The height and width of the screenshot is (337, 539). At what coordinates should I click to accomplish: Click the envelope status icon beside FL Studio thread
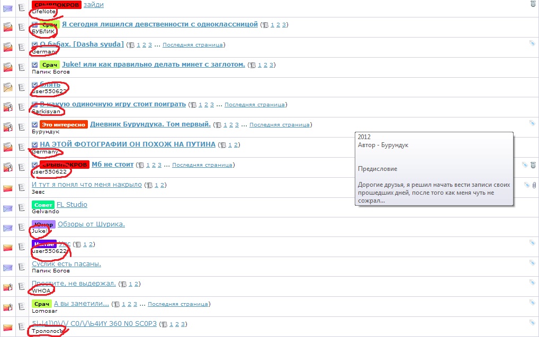click(7, 208)
